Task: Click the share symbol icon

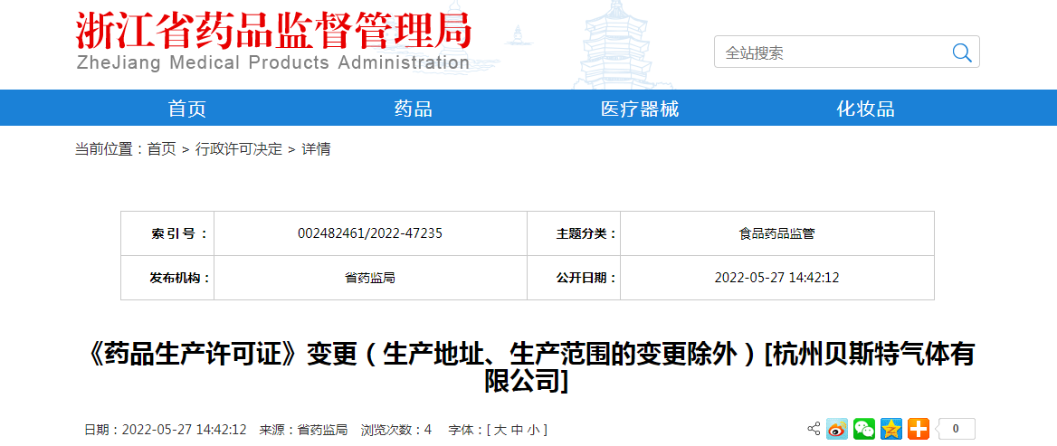Action: (814, 429)
